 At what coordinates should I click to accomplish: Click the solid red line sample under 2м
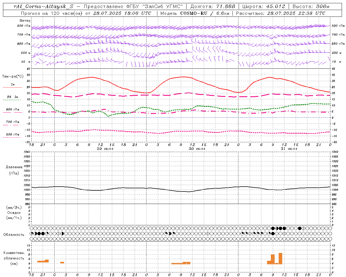(x=12, y=88)
